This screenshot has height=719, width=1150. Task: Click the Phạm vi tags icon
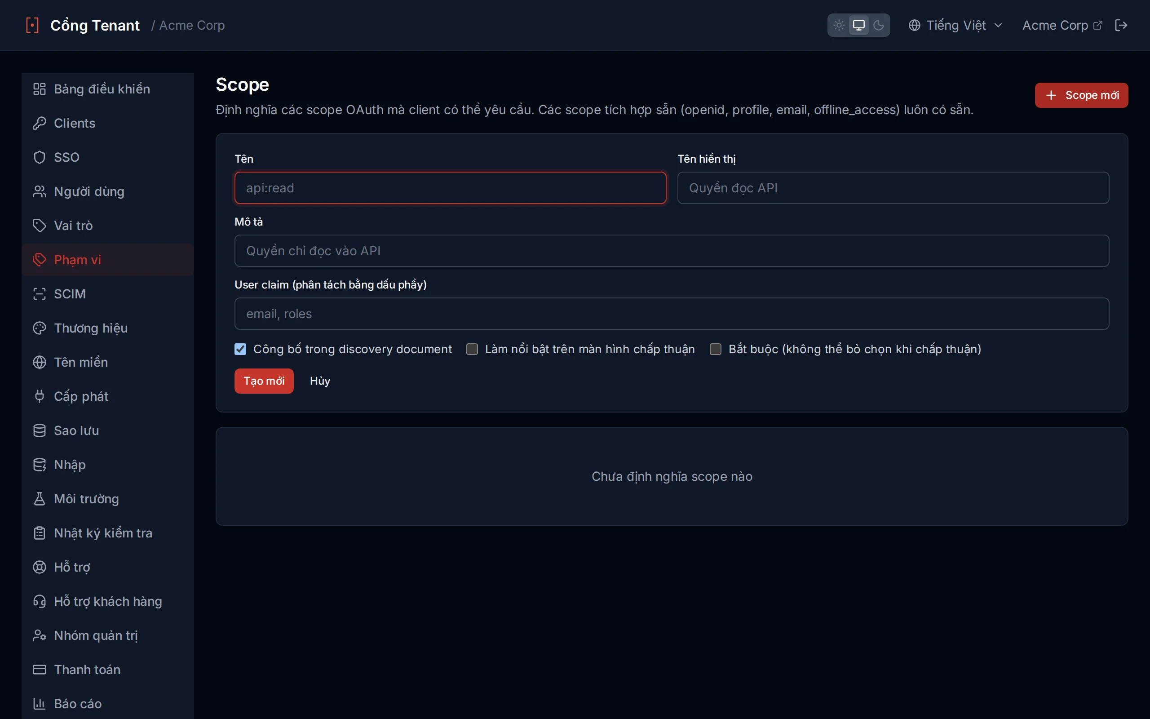(40, 260)
